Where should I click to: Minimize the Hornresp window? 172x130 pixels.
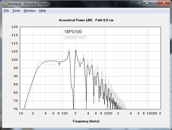click(147, 3)
